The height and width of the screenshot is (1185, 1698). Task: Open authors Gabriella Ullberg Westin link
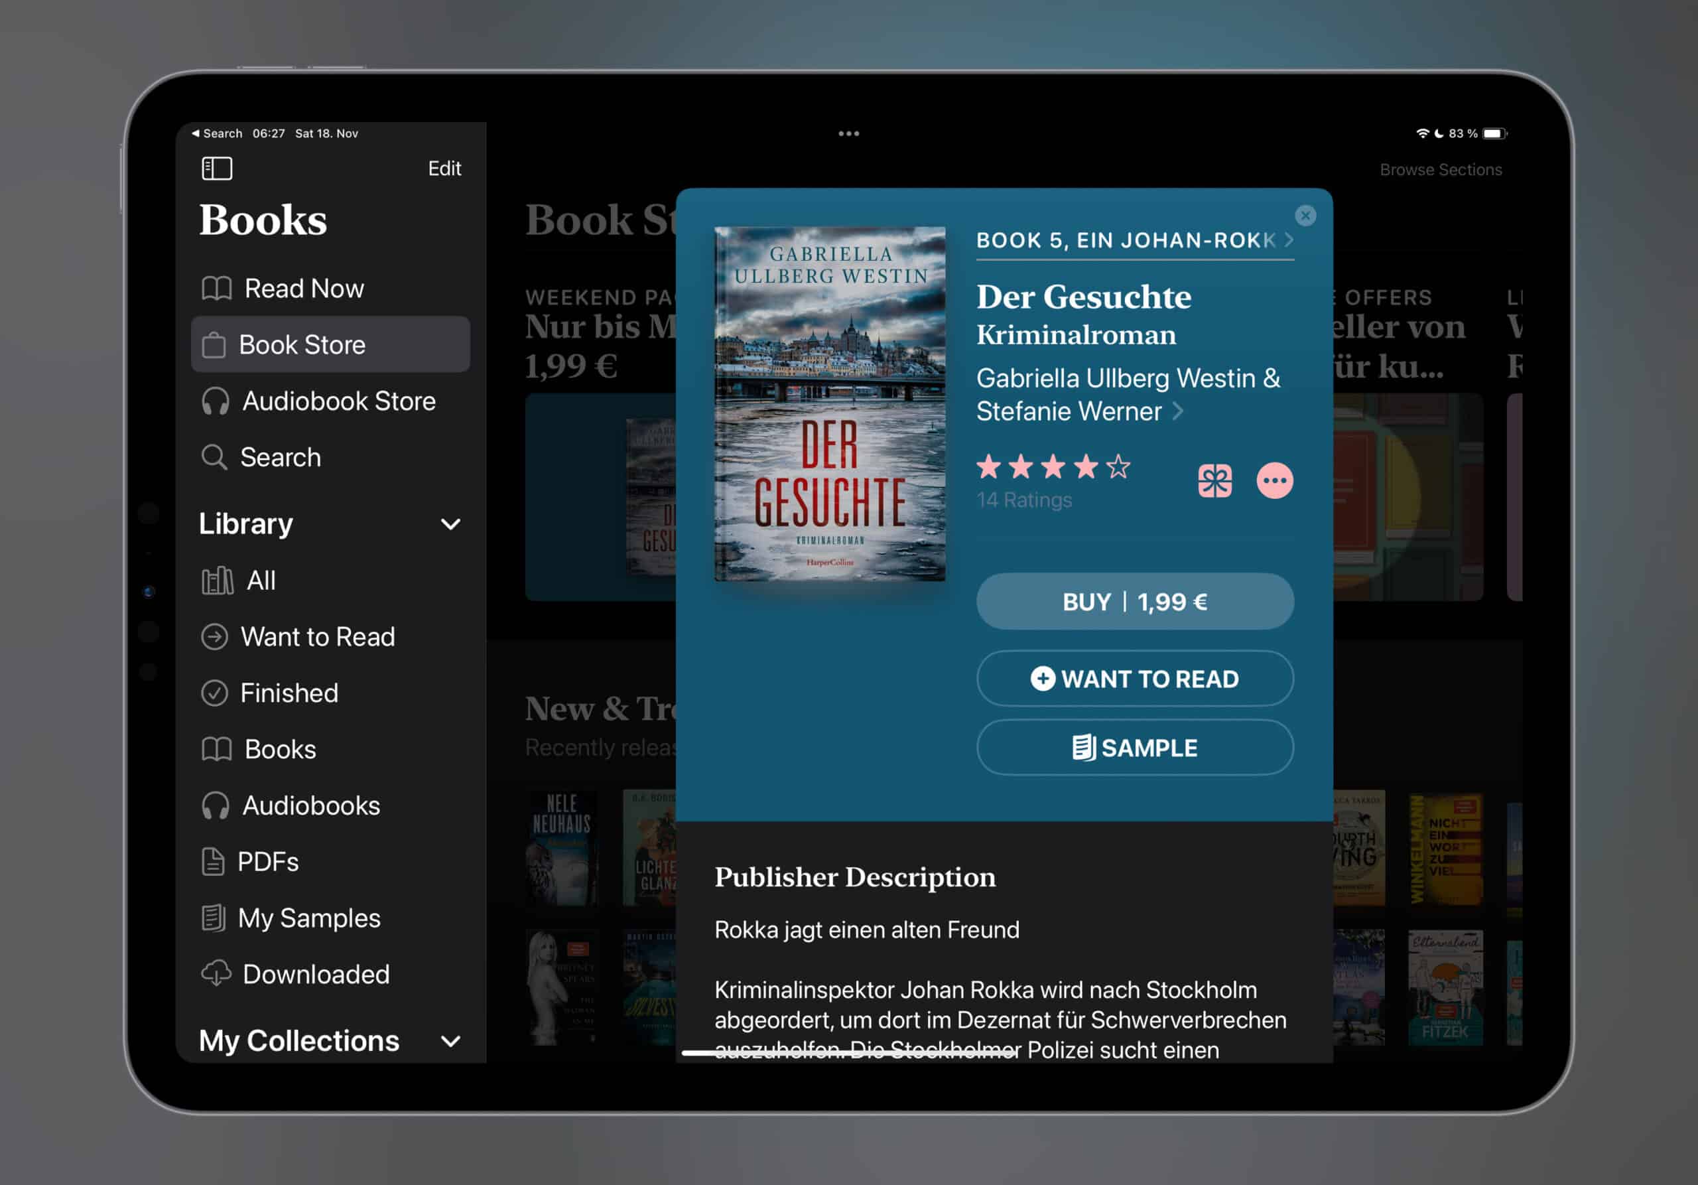click(x=1128, y=394)
